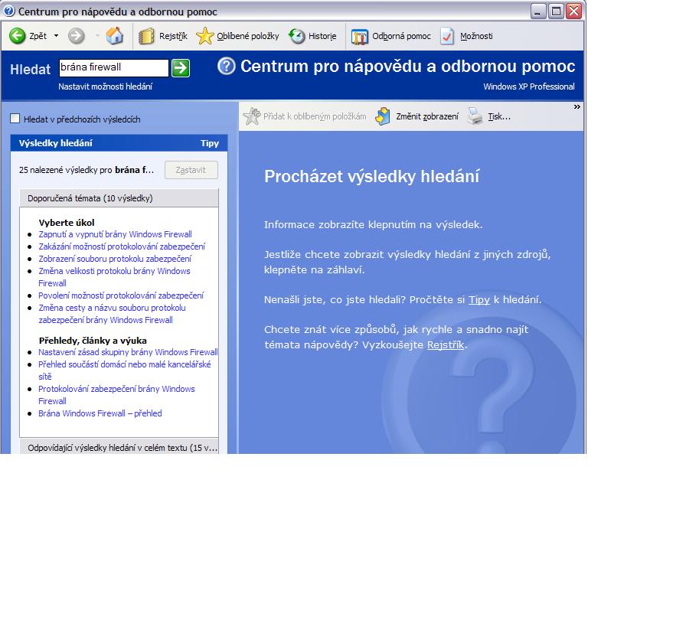The width and height of the screenshot is (686, 643).
Task: Go to the help Home page icon
Action: click(115, 36)
